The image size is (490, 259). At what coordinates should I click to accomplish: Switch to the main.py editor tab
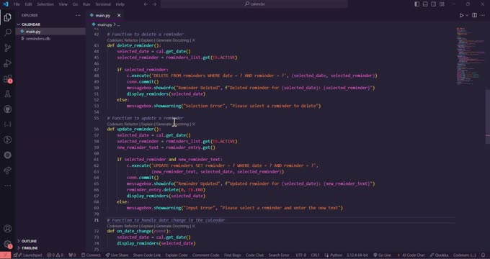[x=104, y=15]
